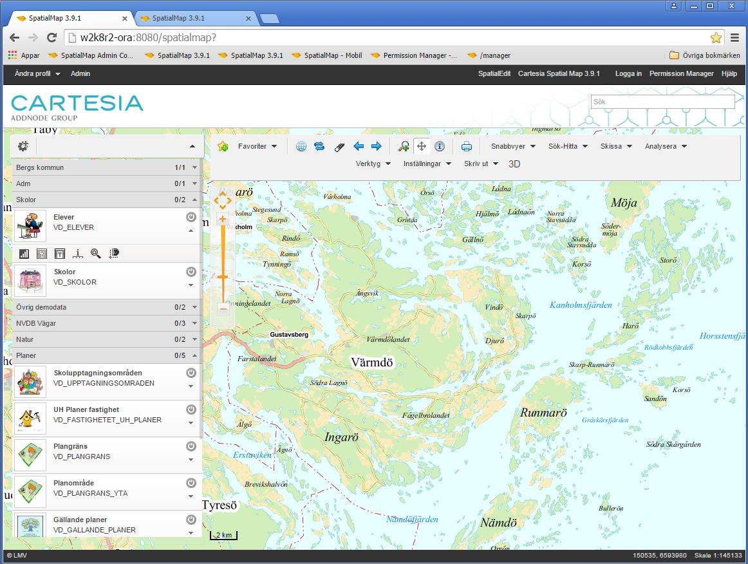This screenshot has width=748, height=564.
Task: Open the Chrome hamburger menu
Action: pos(734,38)
